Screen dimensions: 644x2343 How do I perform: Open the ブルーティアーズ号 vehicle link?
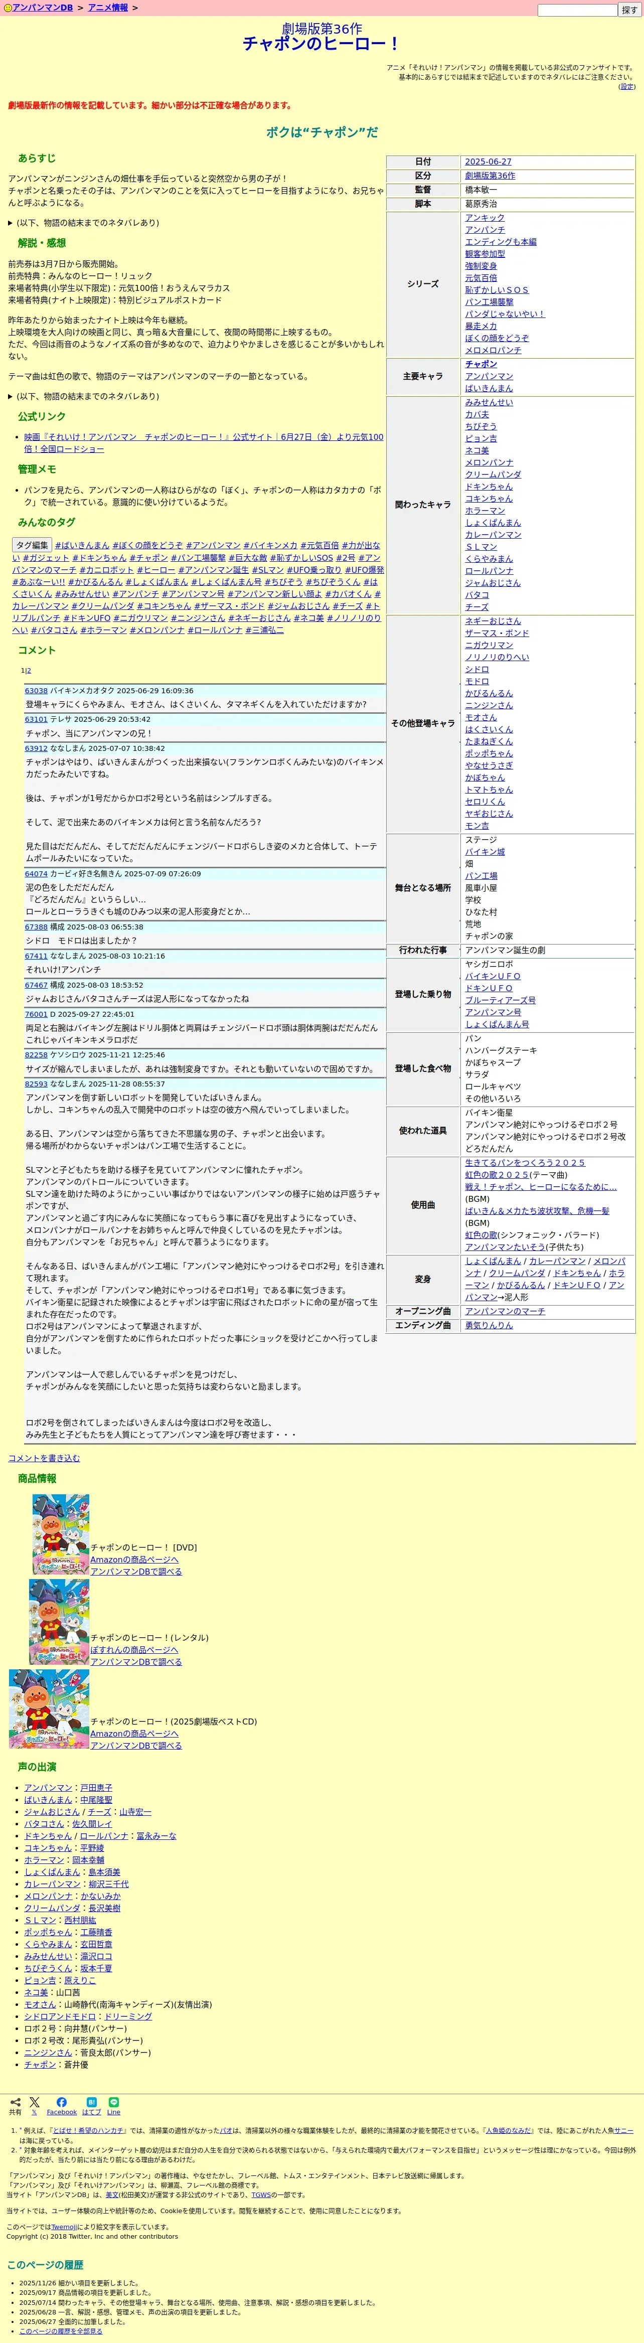pyautogui.click(x=500, y=1001)
